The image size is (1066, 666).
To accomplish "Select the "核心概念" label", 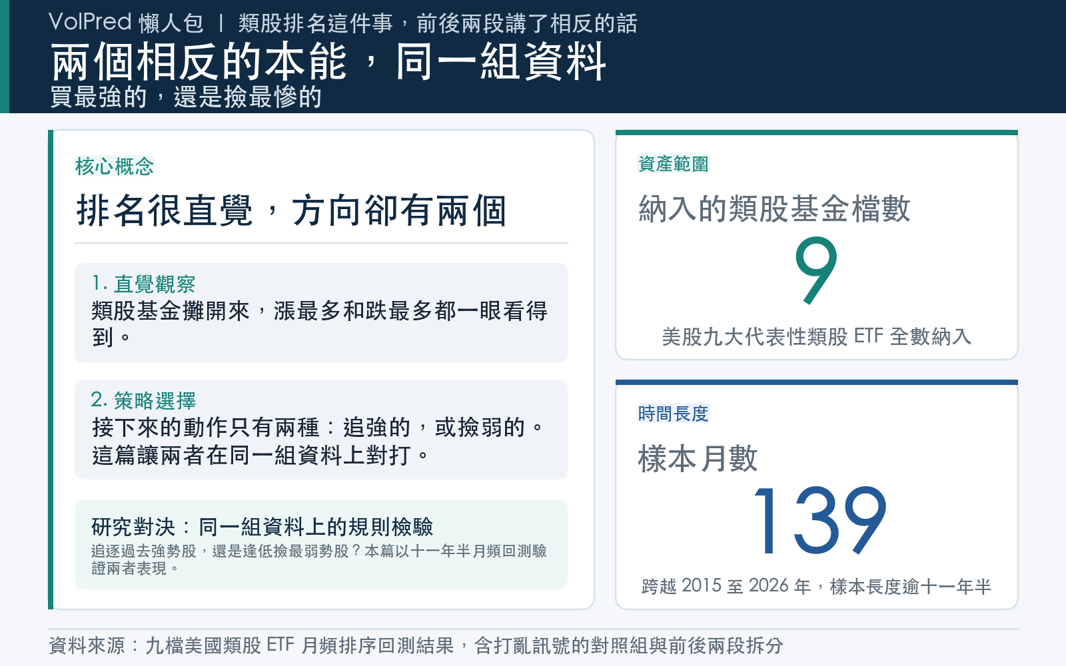I will [115, 166].
